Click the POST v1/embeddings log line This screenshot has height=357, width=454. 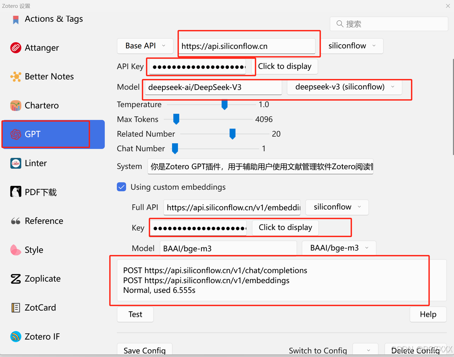[x=206, y=280]
